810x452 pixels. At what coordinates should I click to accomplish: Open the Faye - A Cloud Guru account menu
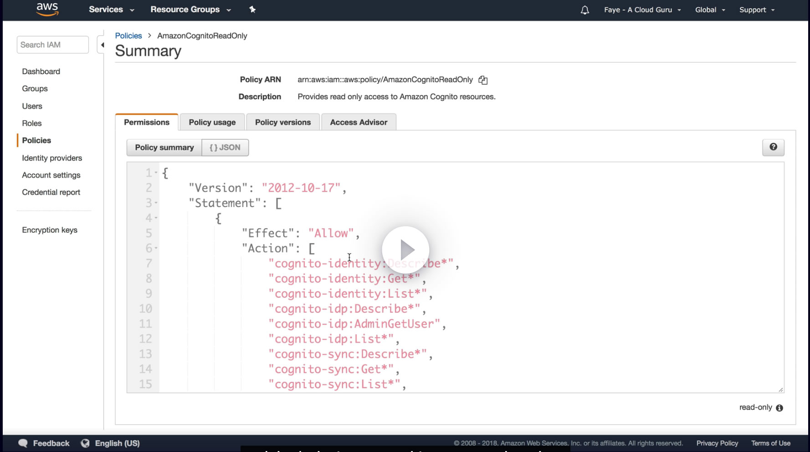coord(642,10)
